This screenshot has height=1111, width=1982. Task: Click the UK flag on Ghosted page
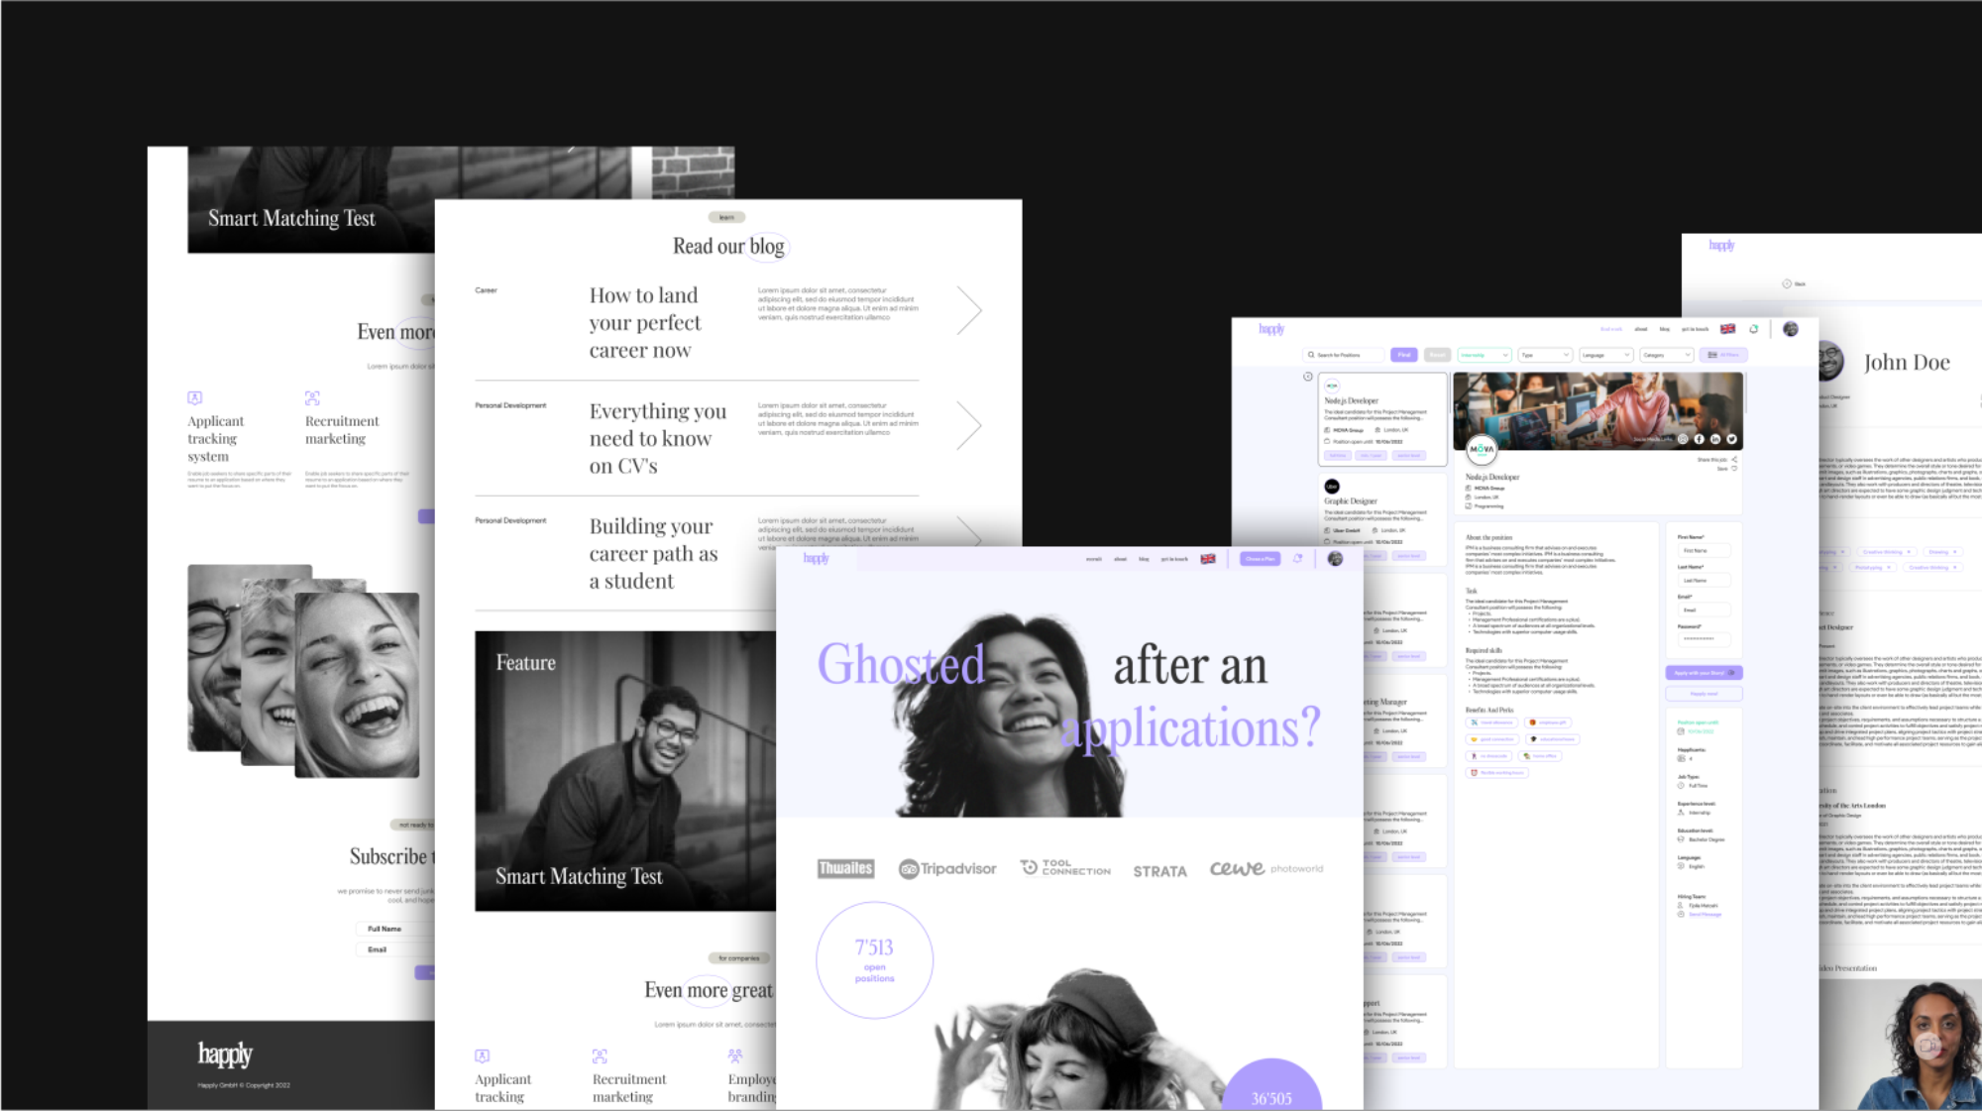(x=1208, y=559)
